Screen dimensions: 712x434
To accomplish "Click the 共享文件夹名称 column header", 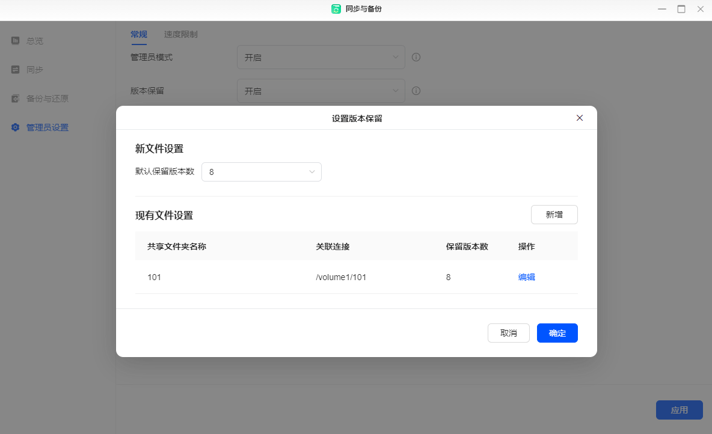I will (x=177, y=246).
